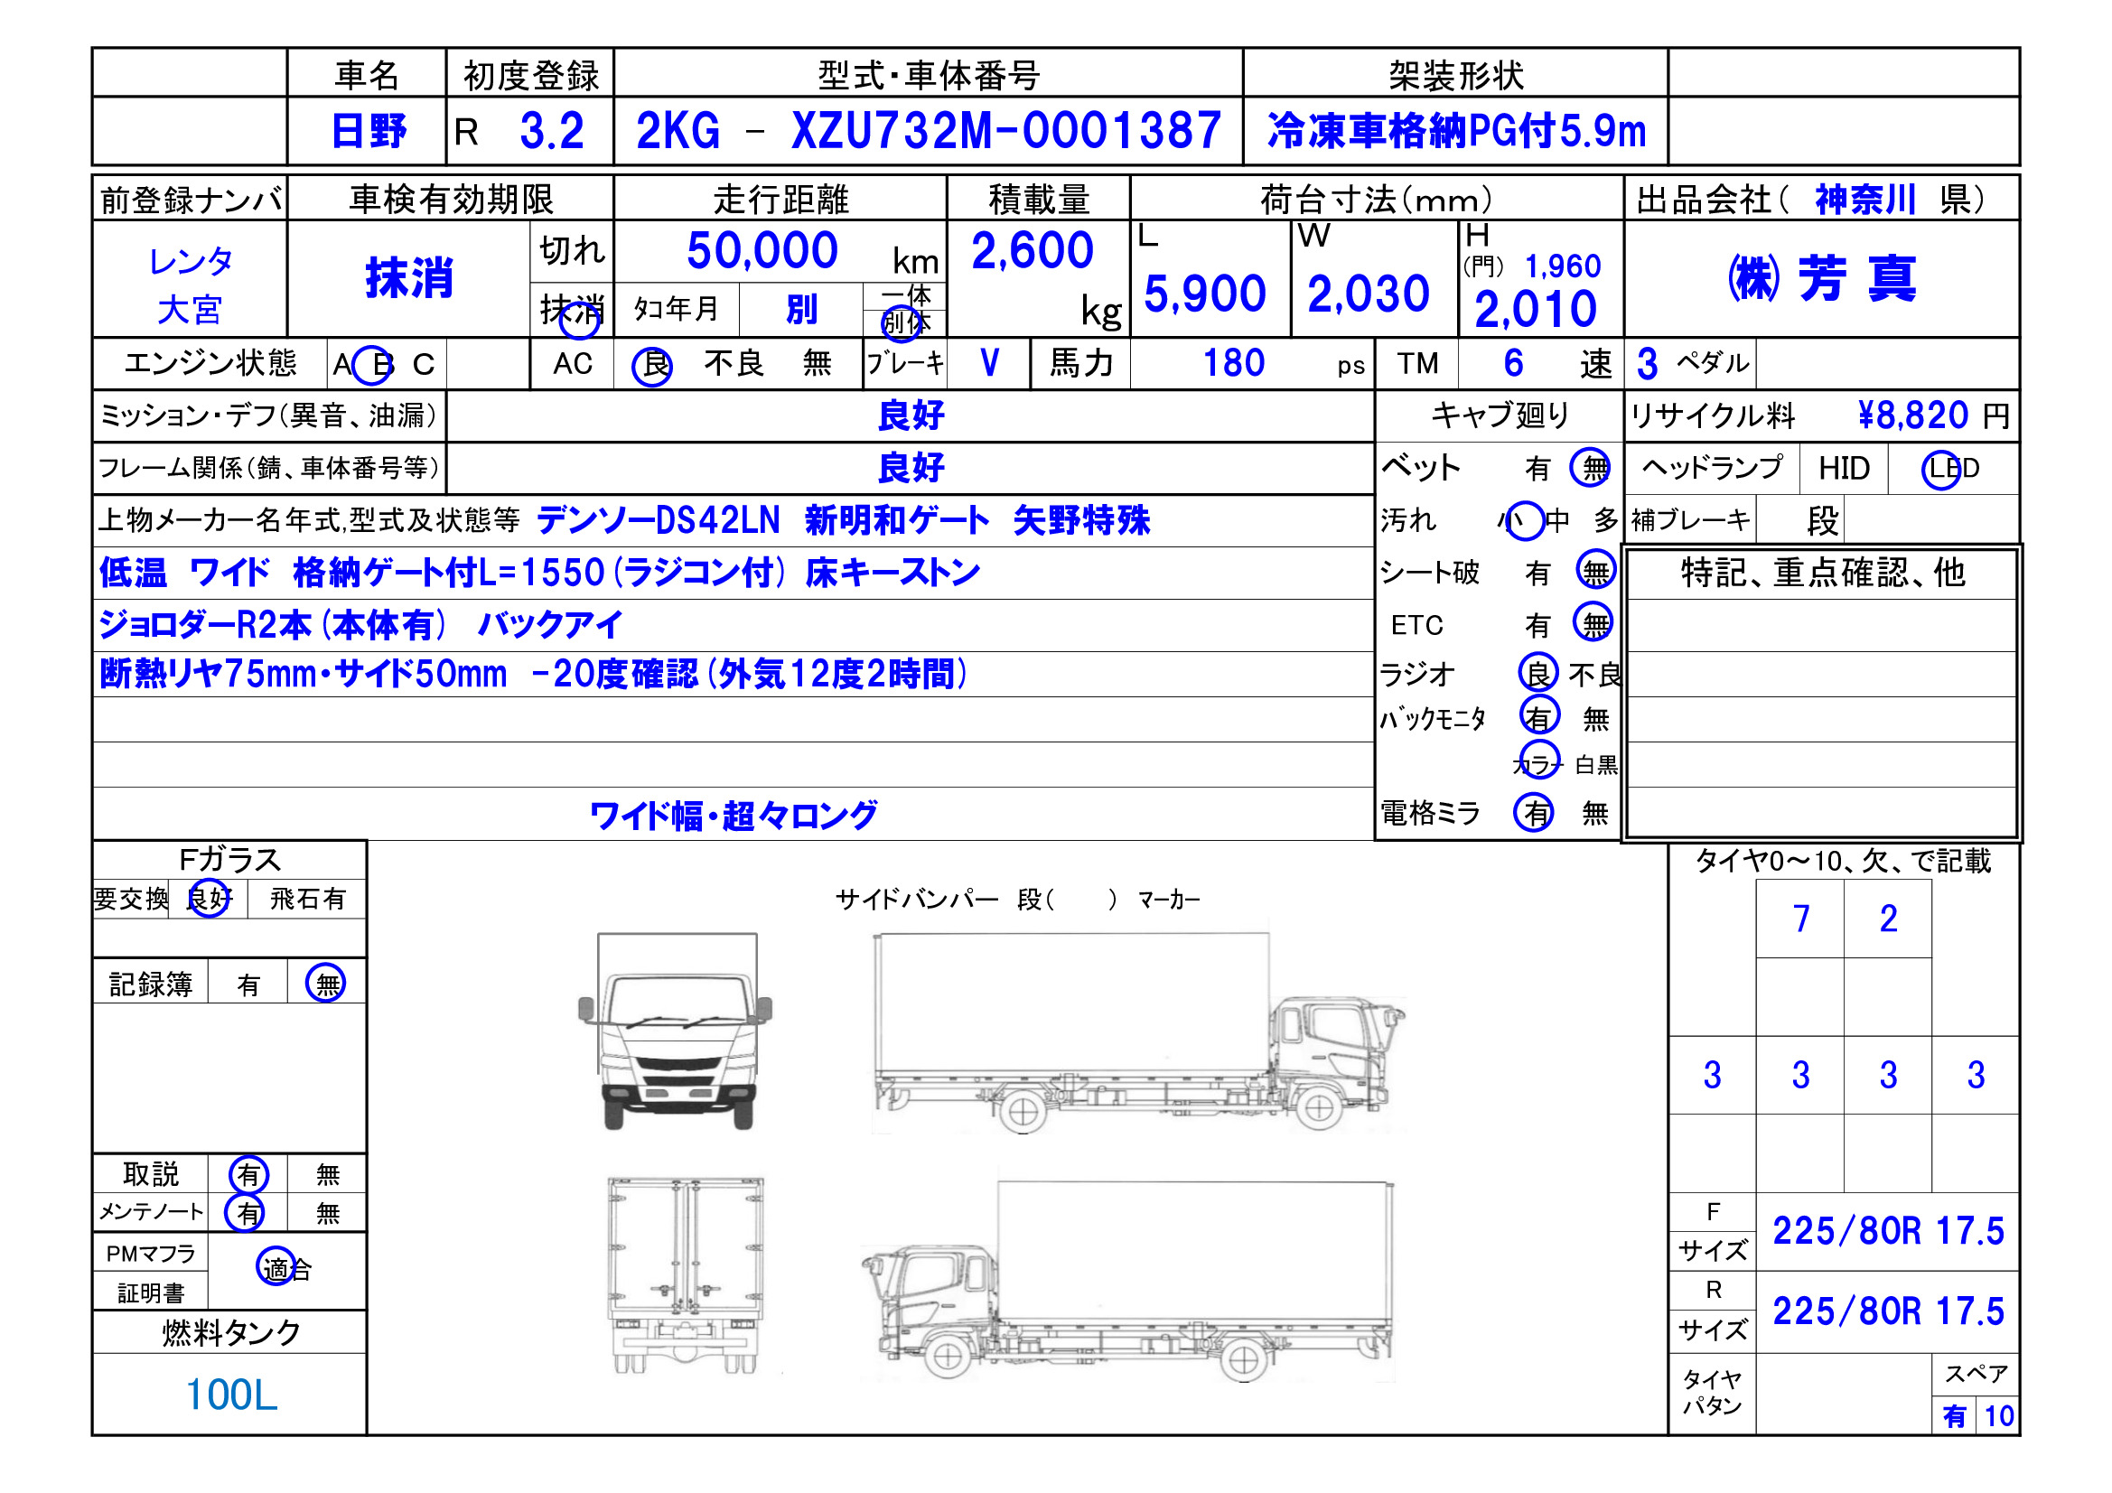Mark 記録簿 as 有
The width and height of the screenshot is (2112, 1493).
click(248, 983)
